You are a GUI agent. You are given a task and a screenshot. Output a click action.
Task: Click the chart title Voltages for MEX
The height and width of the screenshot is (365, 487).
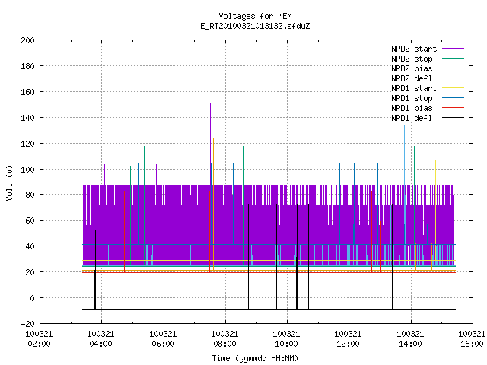pyautogui.click(x=255, y=16)
